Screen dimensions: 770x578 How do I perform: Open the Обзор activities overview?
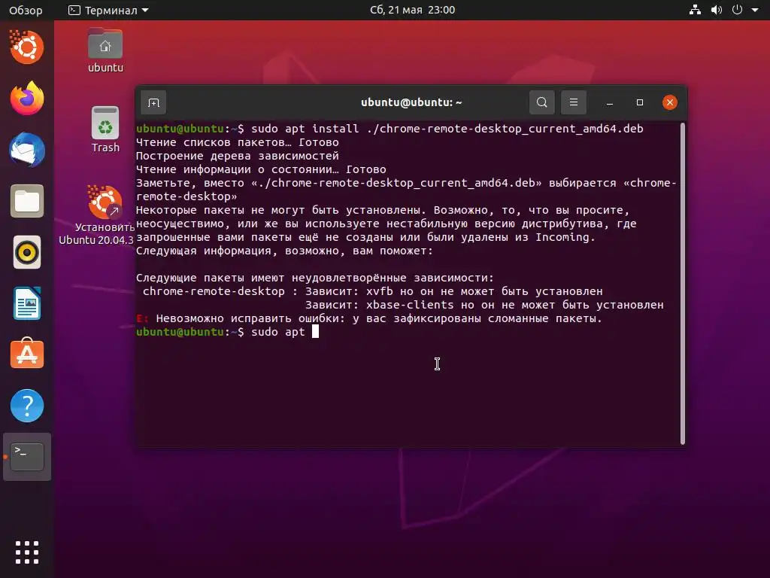click(x=26, y=10)
